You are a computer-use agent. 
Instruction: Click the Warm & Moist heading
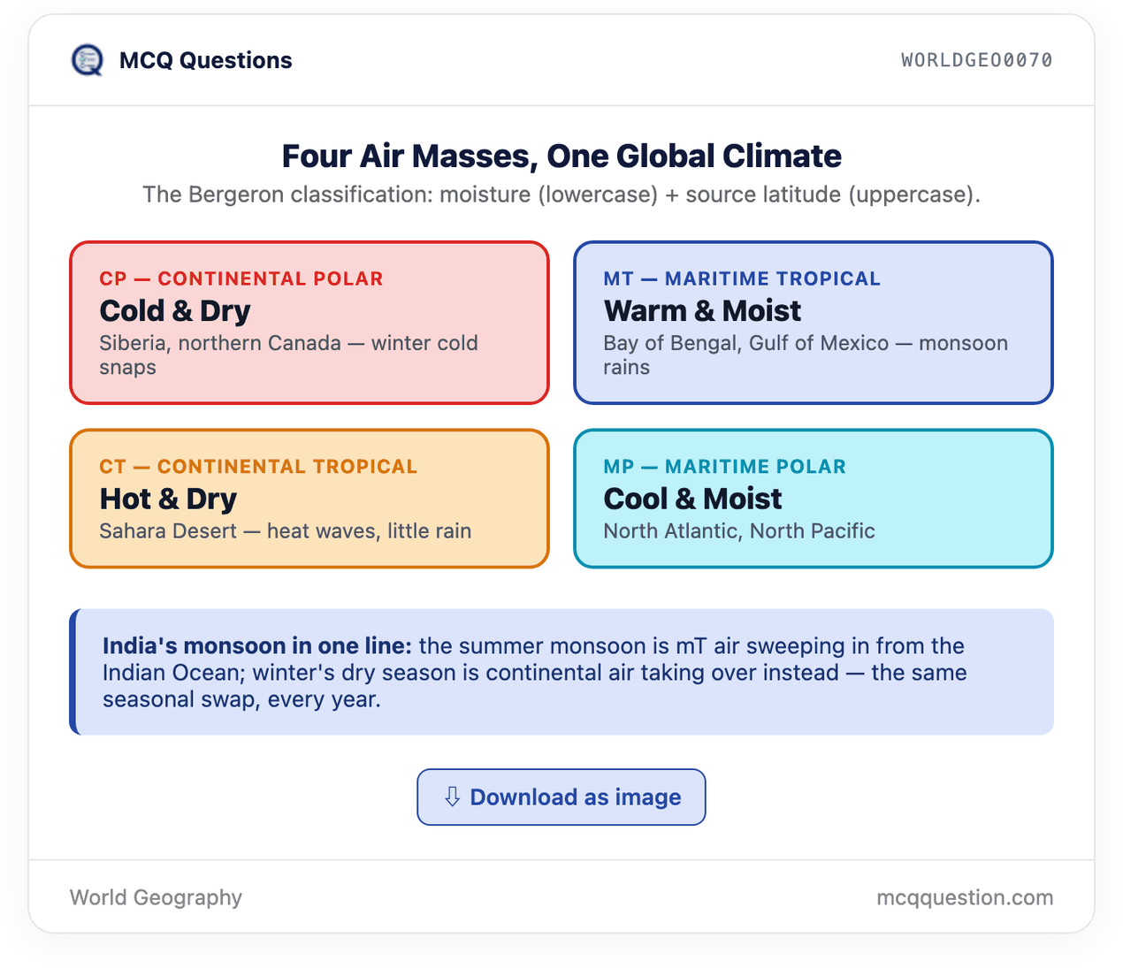pos(702,311)
